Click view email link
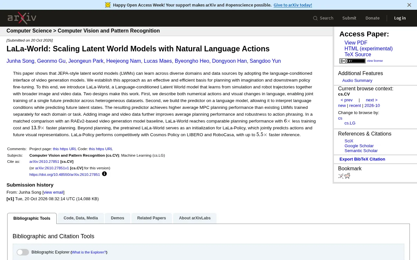The width and height of the screenshot is (417, 260). coord(53,192)
